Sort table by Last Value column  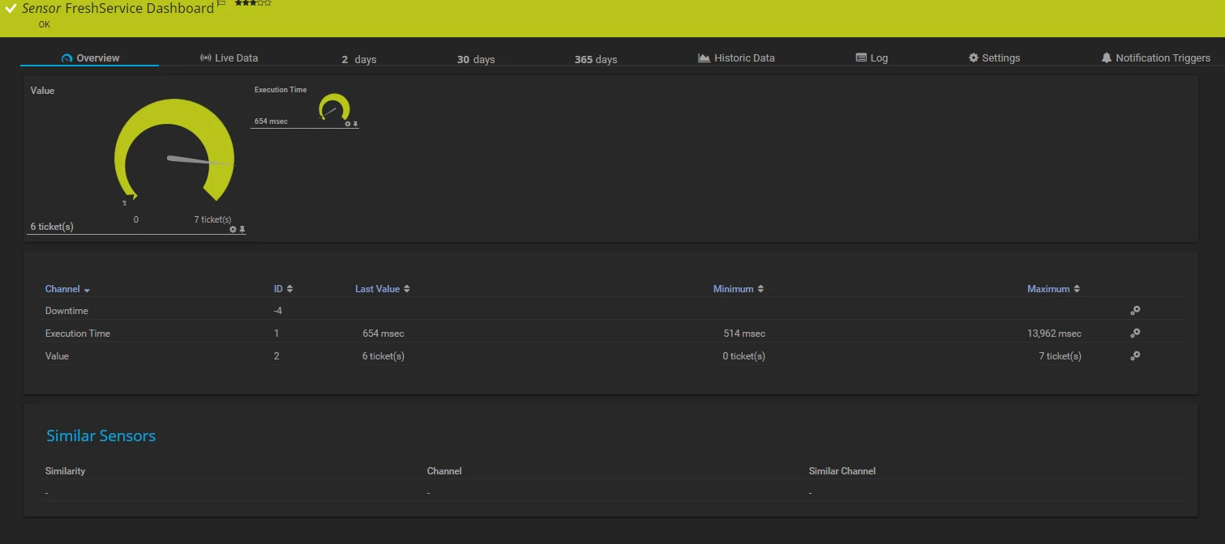(382, 289)
